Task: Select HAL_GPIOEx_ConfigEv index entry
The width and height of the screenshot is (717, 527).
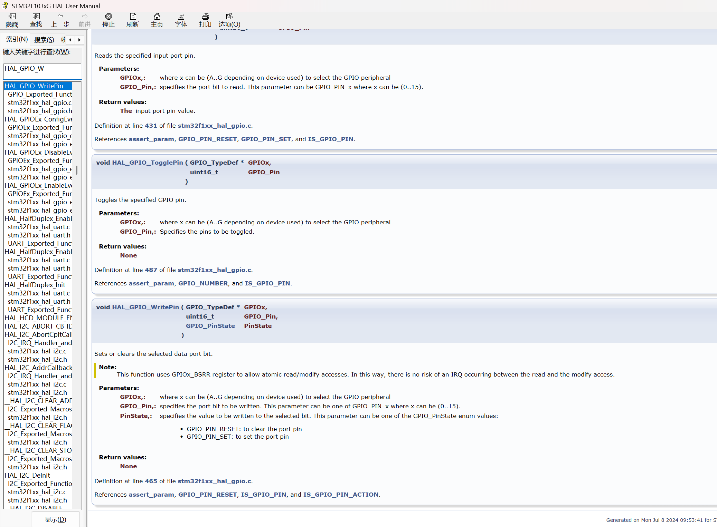Action: (x=38, y=119)
